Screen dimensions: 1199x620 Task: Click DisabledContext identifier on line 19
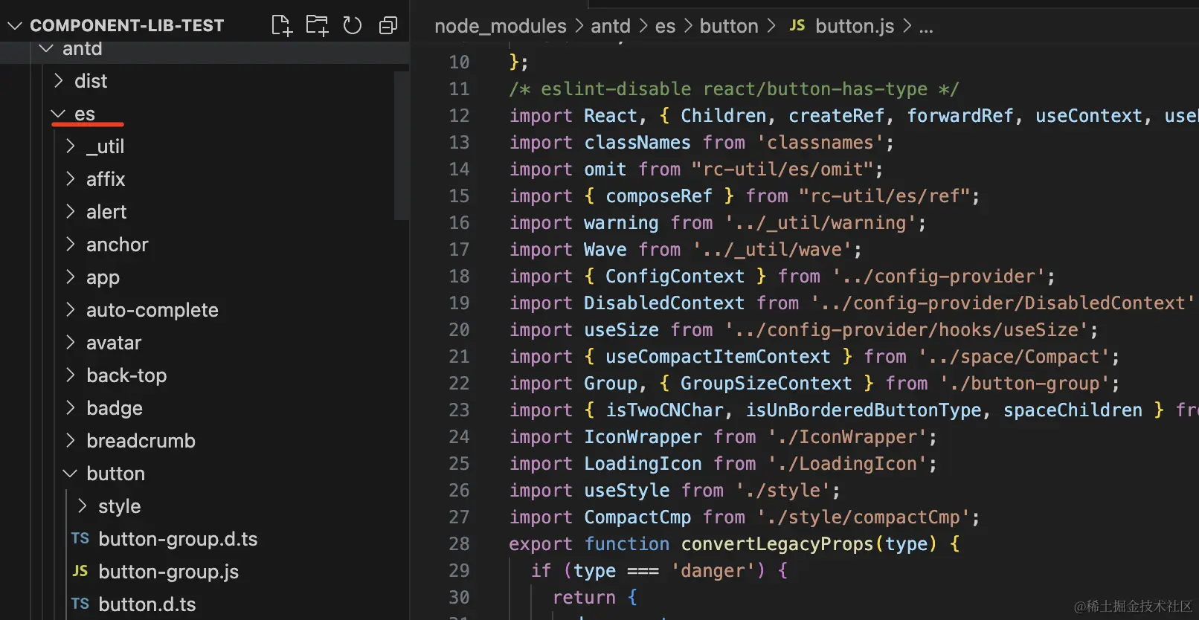[x=664, y=303]
